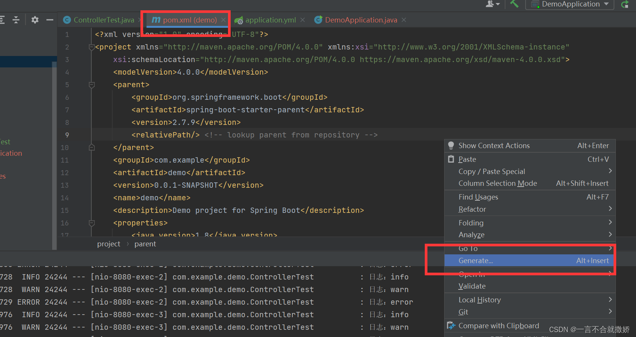
Task: Click the project breadcrumb
Action: pyautogui.click(x=108, y=244)
